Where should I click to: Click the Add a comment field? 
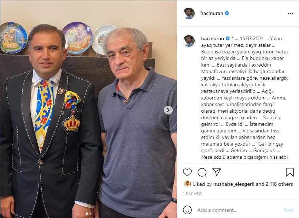coord(238,210)
